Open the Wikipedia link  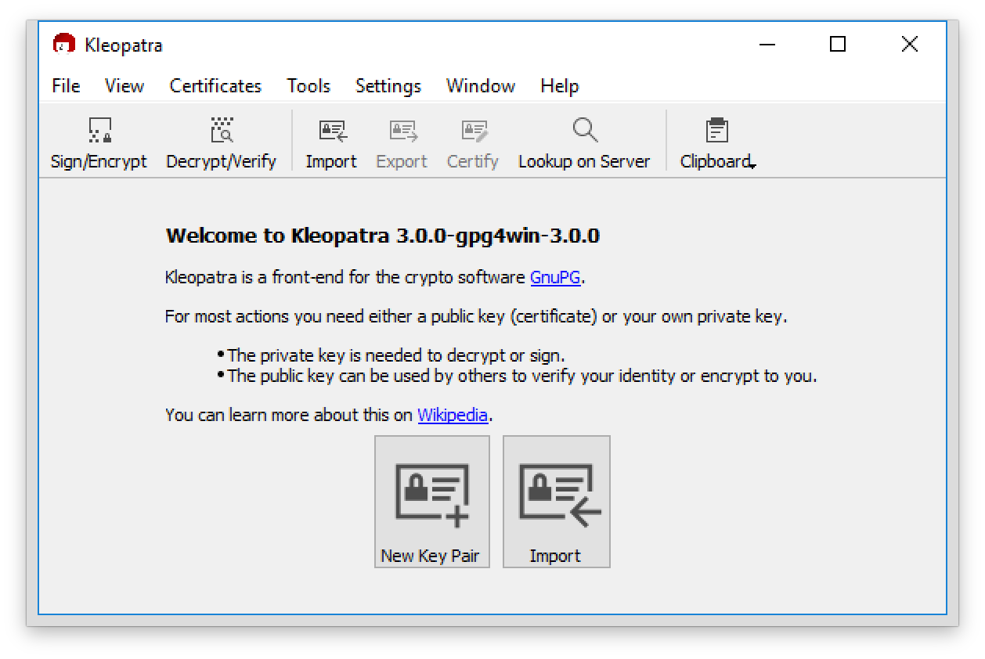pos(453,415)
